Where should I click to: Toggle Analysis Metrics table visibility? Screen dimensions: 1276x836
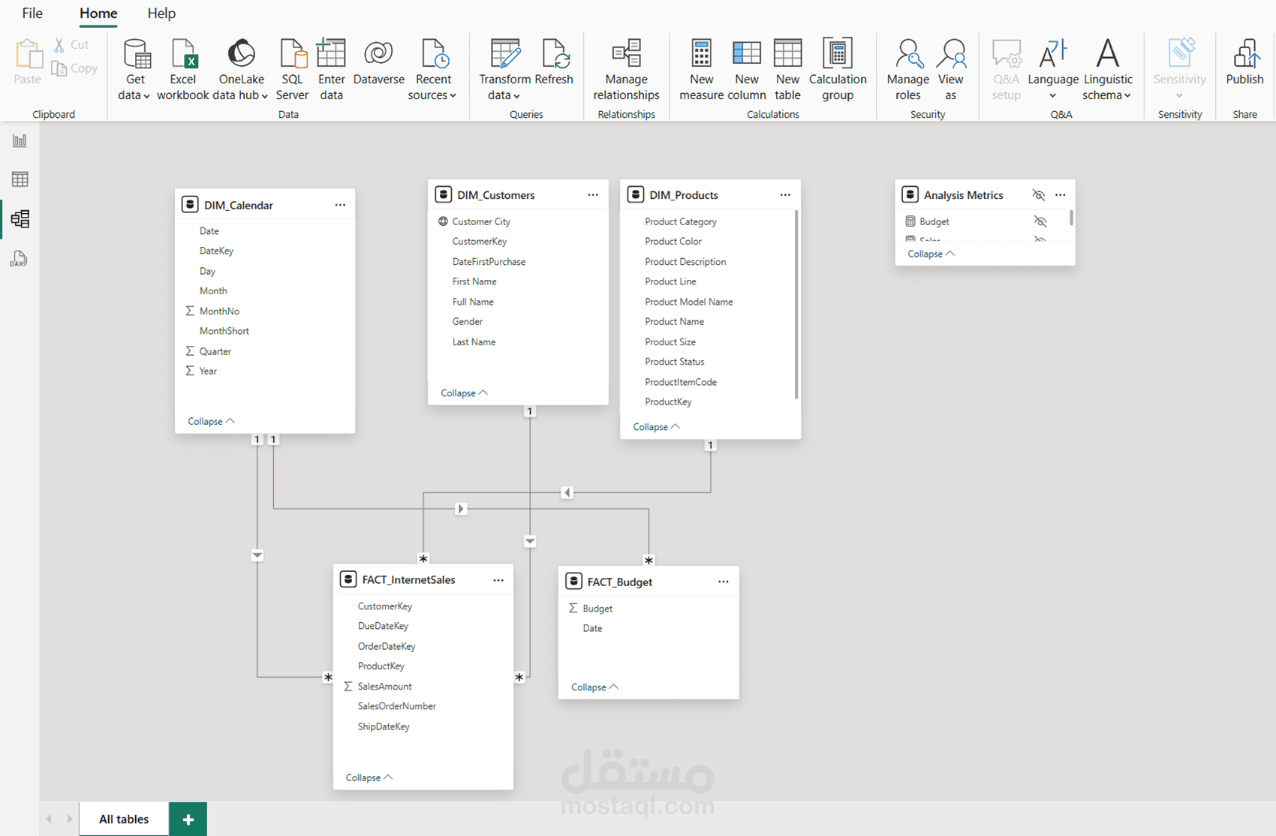pos(1039,195)
